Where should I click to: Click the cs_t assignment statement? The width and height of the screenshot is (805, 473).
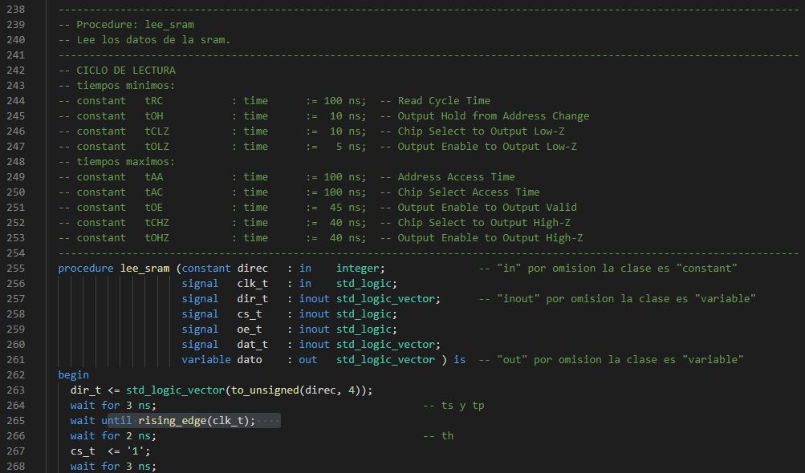click(x=110, y=451)
